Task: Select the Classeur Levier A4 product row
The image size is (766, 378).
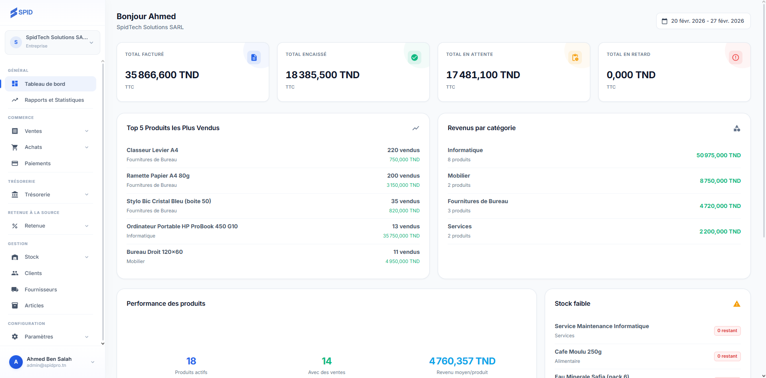Action: [273, 155]
